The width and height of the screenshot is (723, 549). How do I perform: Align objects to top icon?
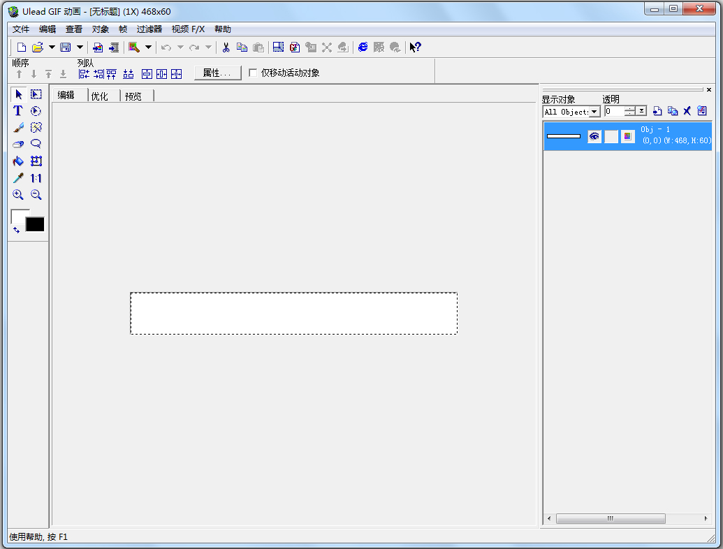pos(112,74)
